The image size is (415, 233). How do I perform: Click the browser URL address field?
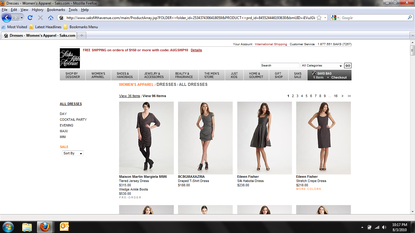pos(190,18)
